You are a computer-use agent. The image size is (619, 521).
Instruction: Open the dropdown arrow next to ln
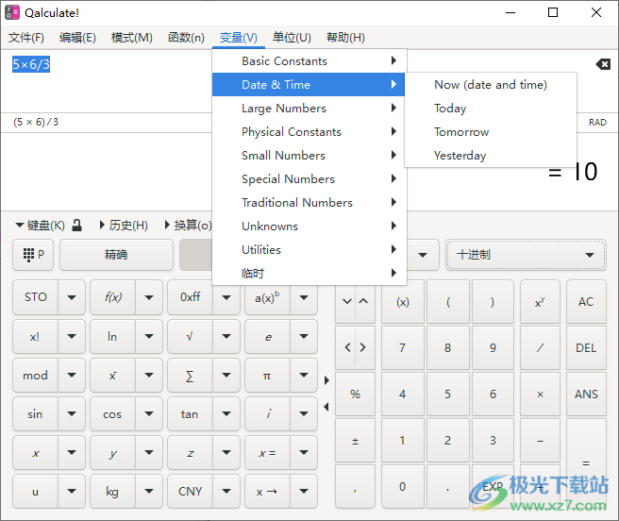tap(149, 337)
